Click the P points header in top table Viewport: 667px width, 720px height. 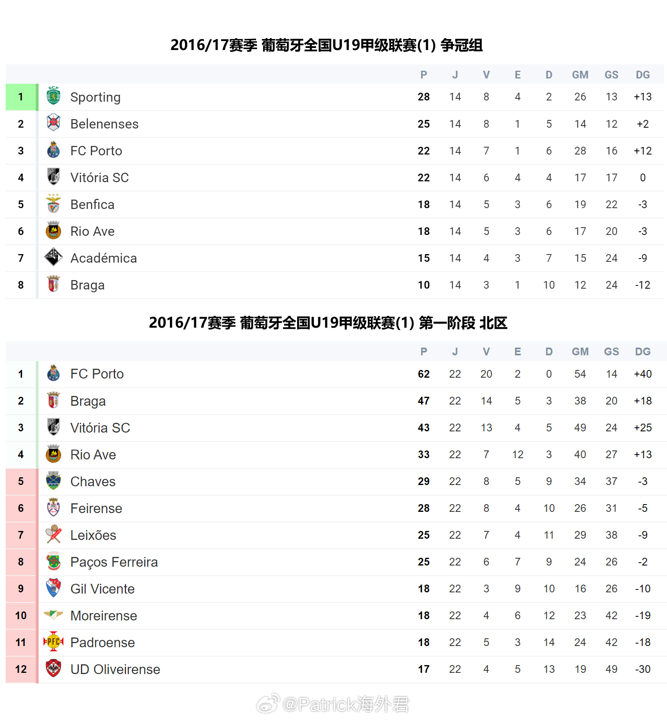[x=424, y=75]
